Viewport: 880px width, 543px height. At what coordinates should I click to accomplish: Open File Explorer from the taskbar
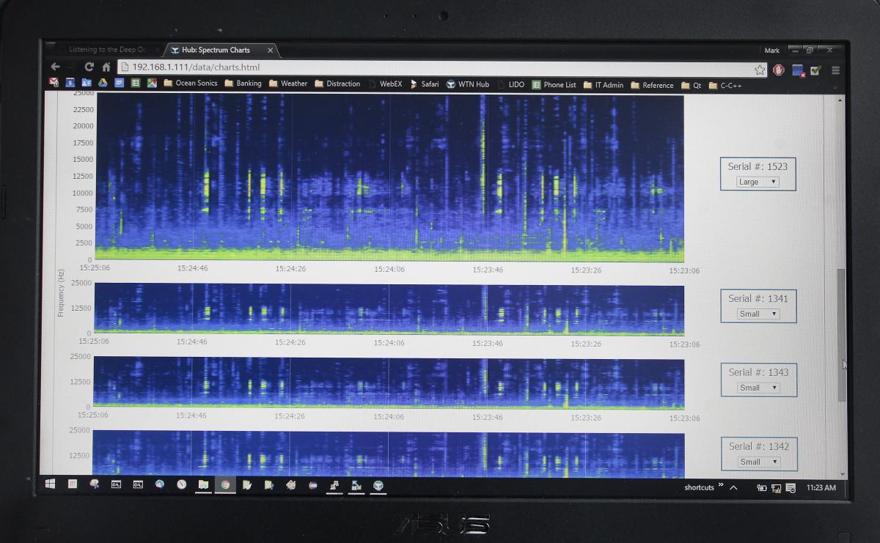click(x=203, y=484)
